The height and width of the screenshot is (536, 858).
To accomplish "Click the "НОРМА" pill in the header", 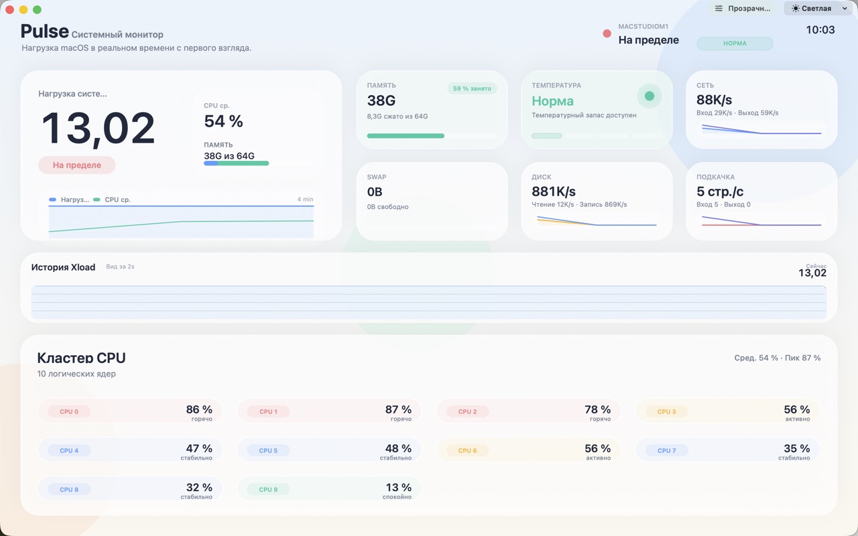I will [735, 43].
